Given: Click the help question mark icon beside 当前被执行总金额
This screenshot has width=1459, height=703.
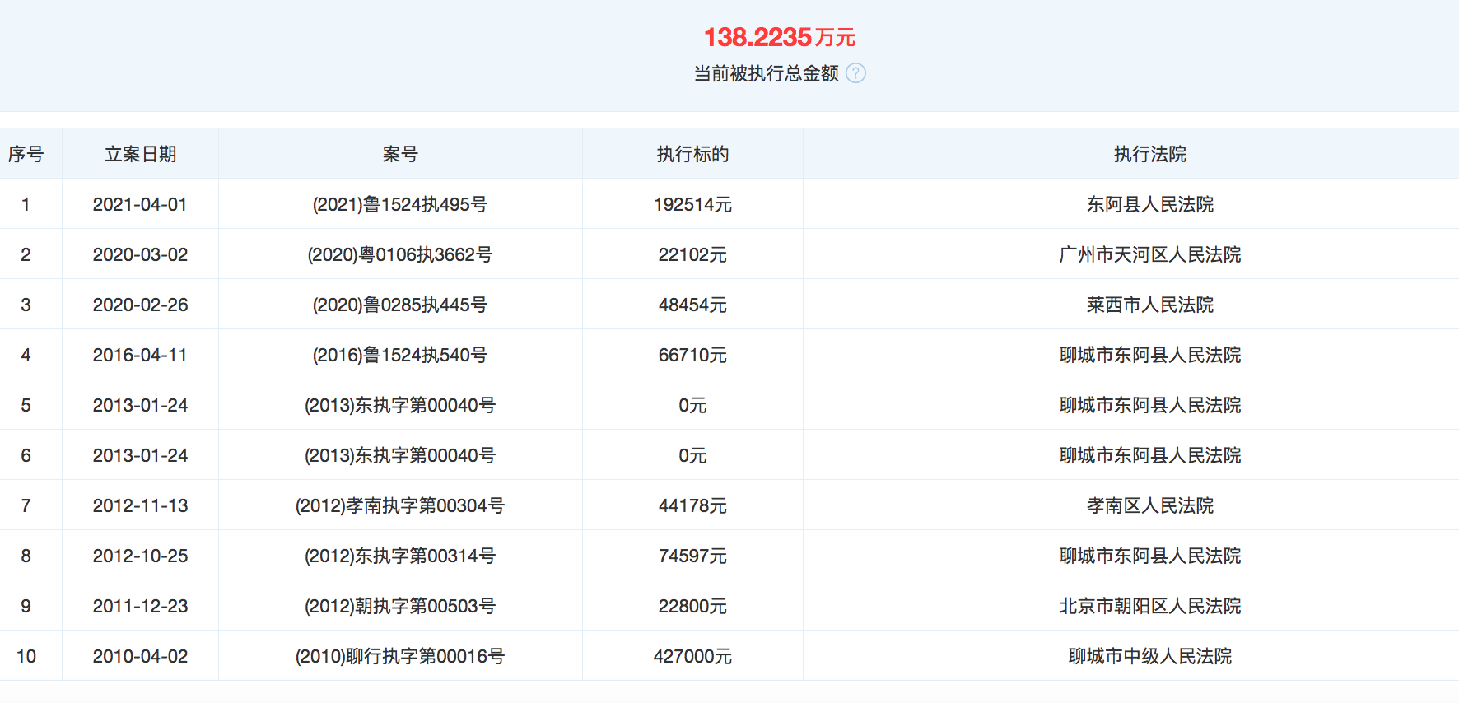Looking at the screenshot, I should (856, 73).
